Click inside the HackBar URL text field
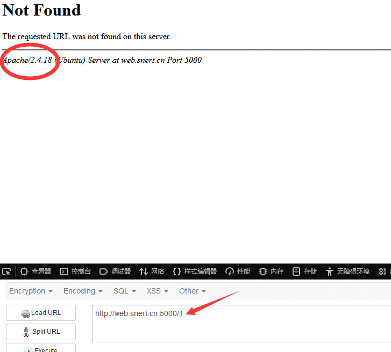The height and width of the screenshot is (352, 391). (x=242, y=324)
